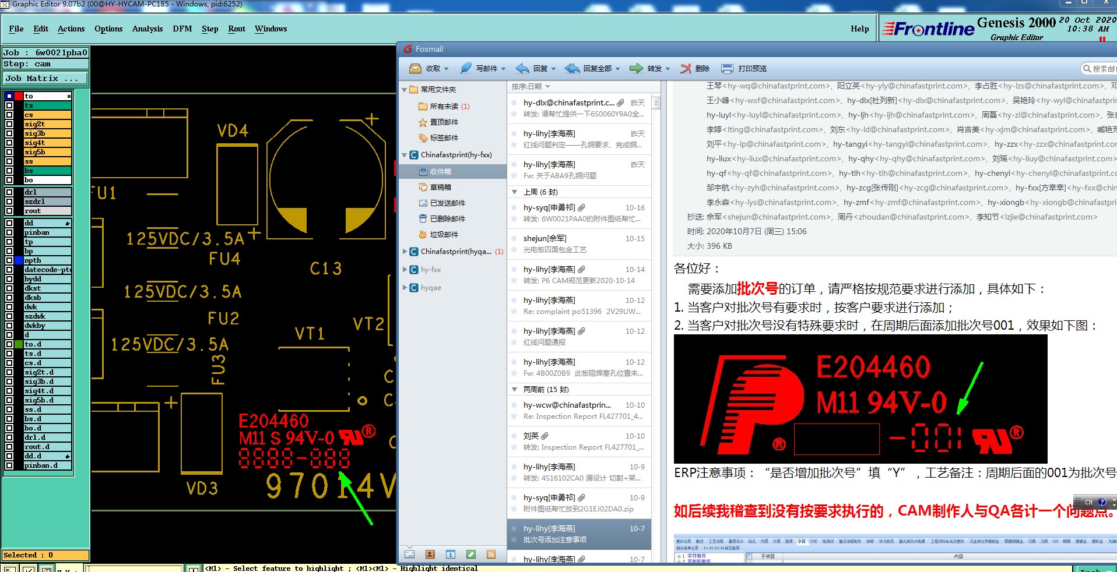The height and width of the screenshot is (572, 1117).
Task: Select the hyqae account
Action: (431, 288)
